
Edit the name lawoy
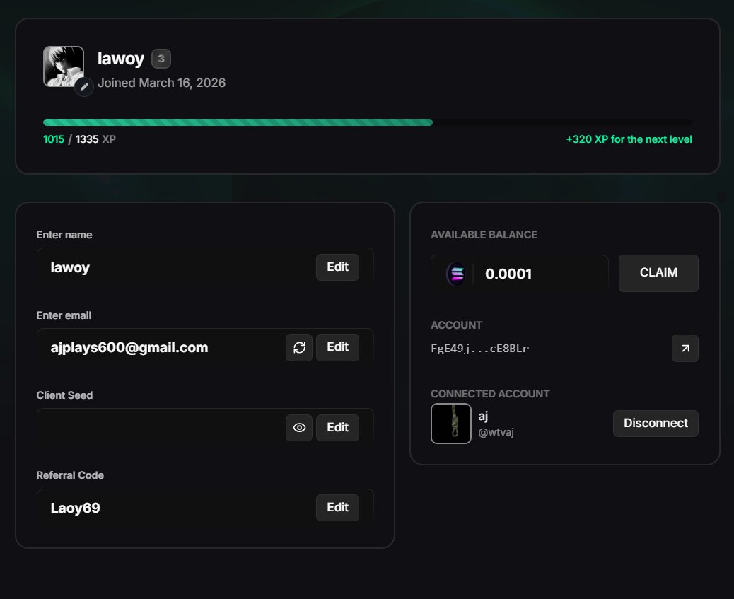coord(337,267)
